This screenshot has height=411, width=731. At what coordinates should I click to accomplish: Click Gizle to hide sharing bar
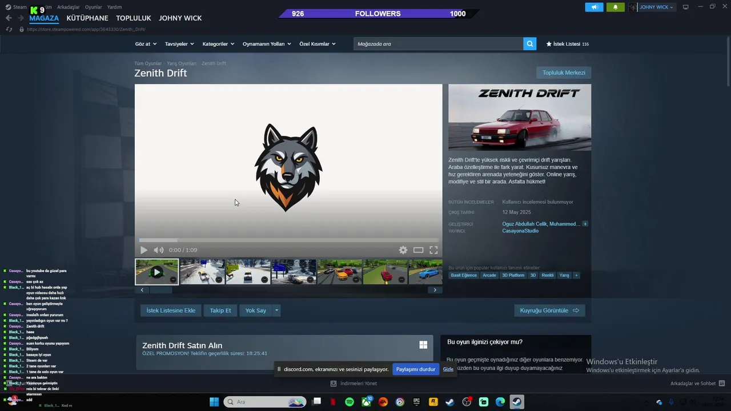(448, 369)
